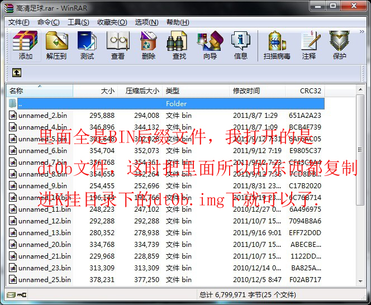Launch the 向导 (Wizard) icon
The width and height of the screenshot is (371, 305).
210,45
